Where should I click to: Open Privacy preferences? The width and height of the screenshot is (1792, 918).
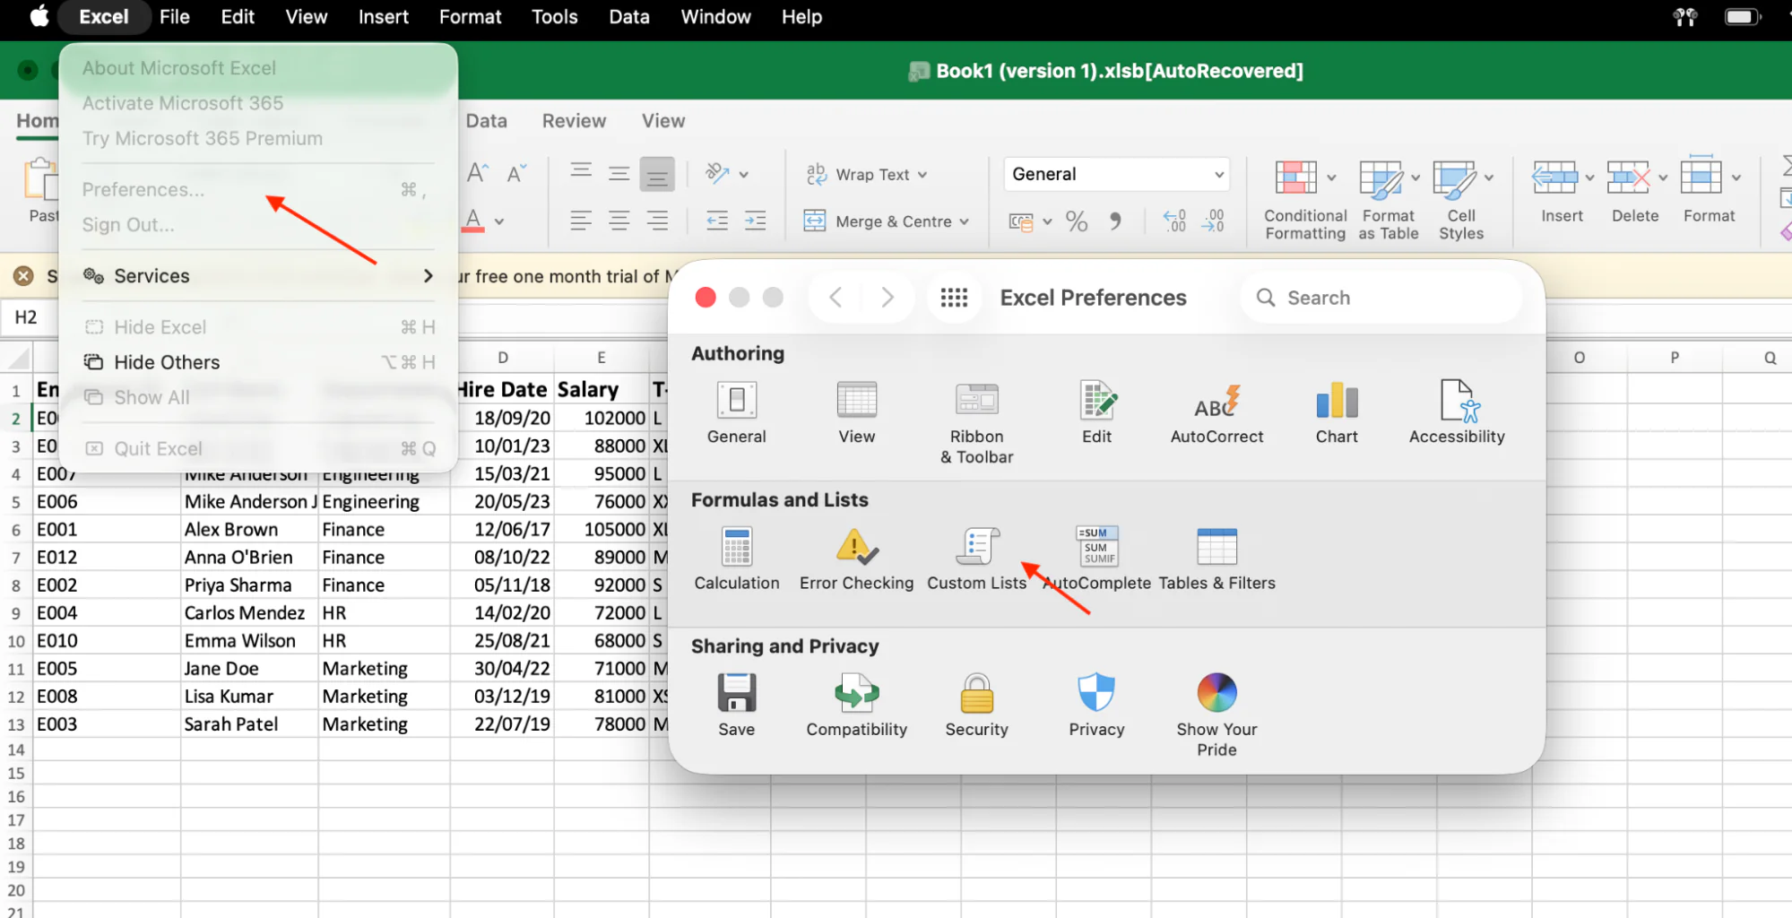pos(1096,705)
